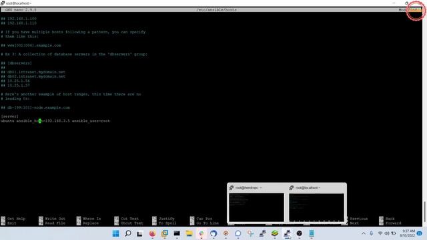Select the active PuTTY taskbar icon

287,233
